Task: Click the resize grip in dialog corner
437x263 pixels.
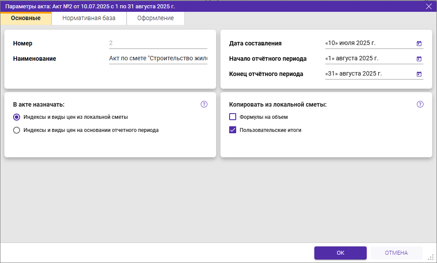Action: coord(431,258)
